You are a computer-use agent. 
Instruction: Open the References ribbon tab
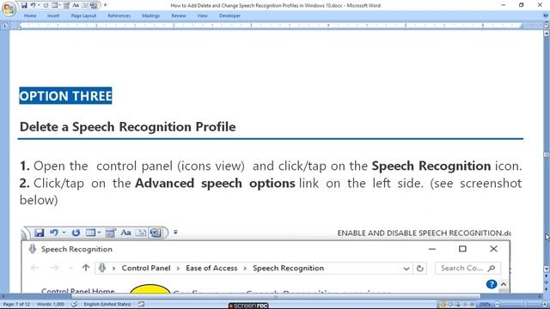pos(119,15)
